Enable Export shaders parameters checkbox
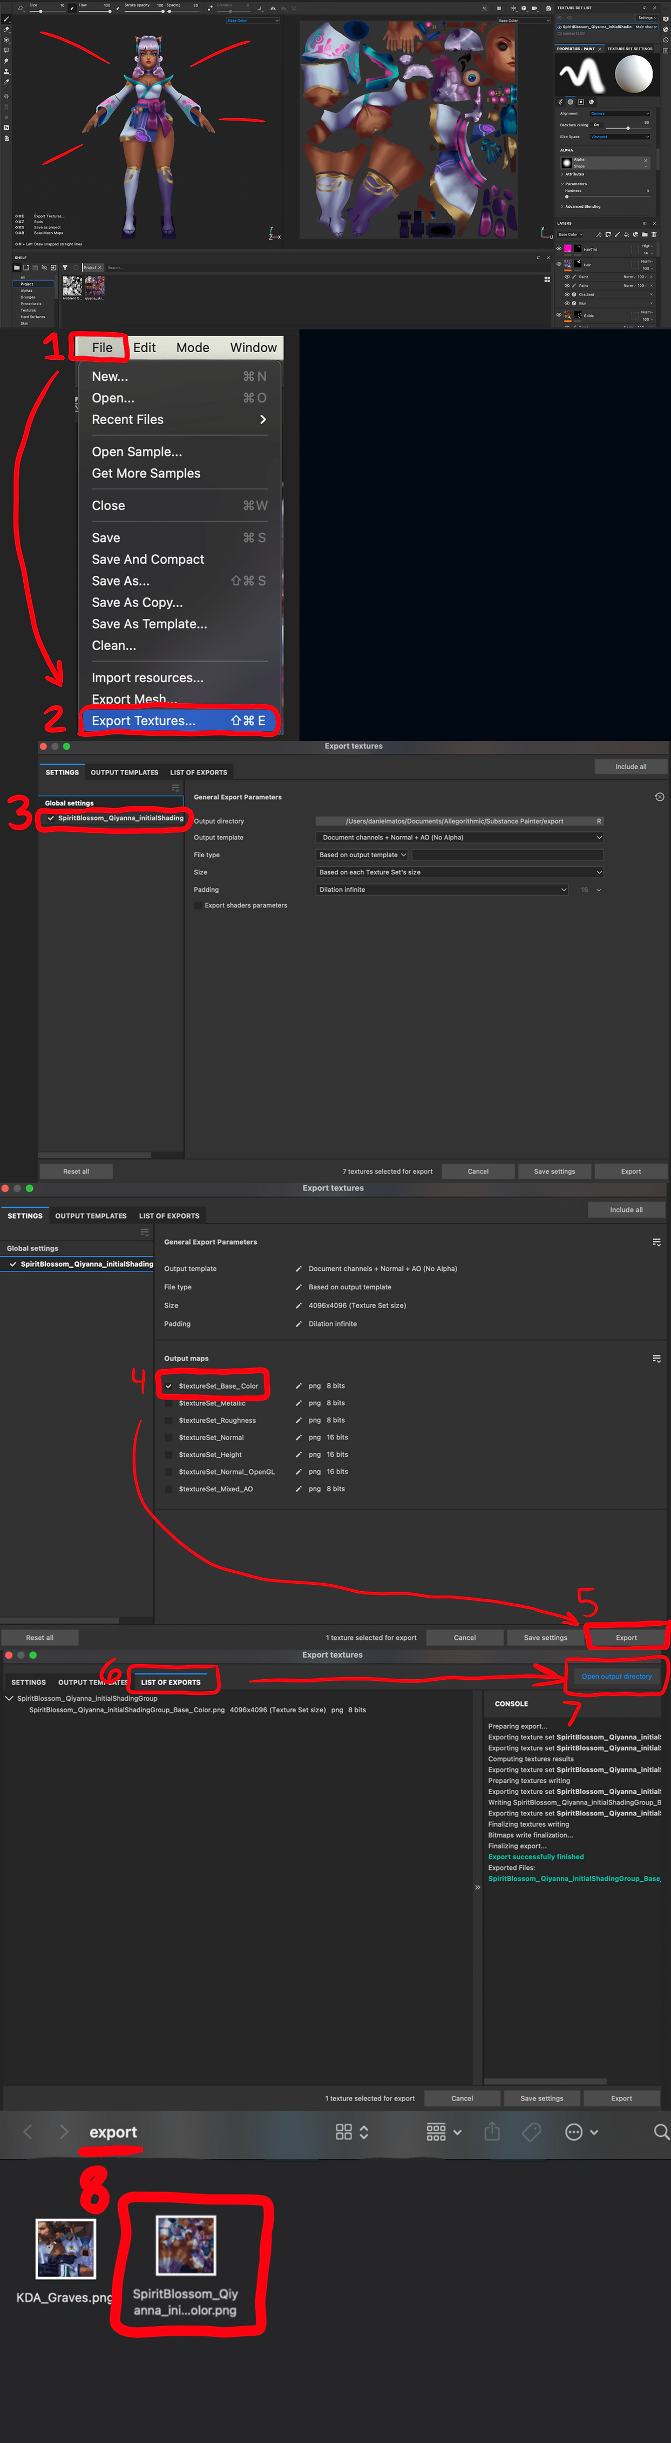The image size is (671, 2443). (x=198, y=905)
